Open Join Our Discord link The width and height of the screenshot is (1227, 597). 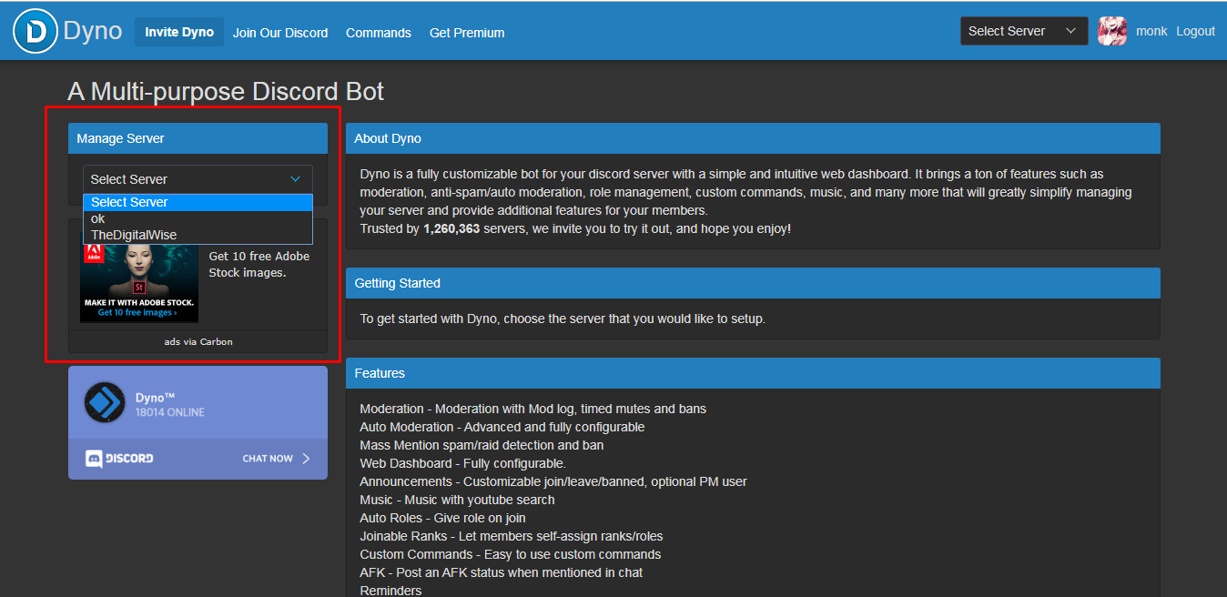280,33
